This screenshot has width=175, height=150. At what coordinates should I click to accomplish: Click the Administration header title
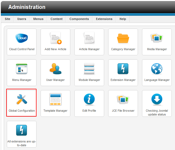tap(27, 7)
